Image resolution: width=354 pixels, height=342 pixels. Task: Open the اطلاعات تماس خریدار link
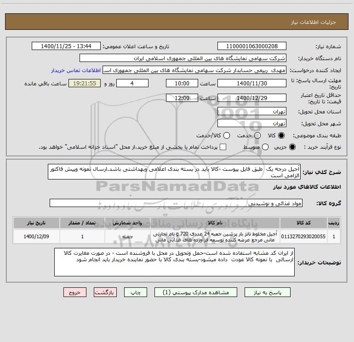[76, 70]
